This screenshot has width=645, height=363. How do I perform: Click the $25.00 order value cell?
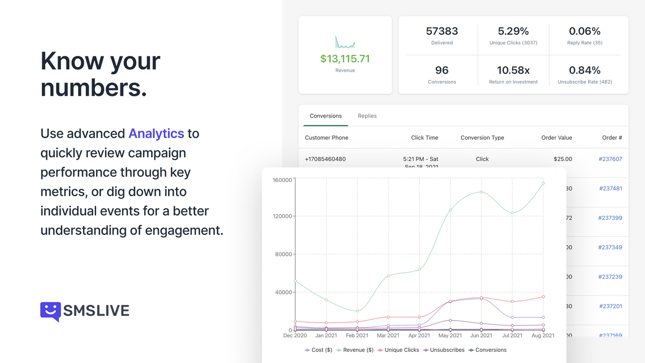[x=563, y=159]
